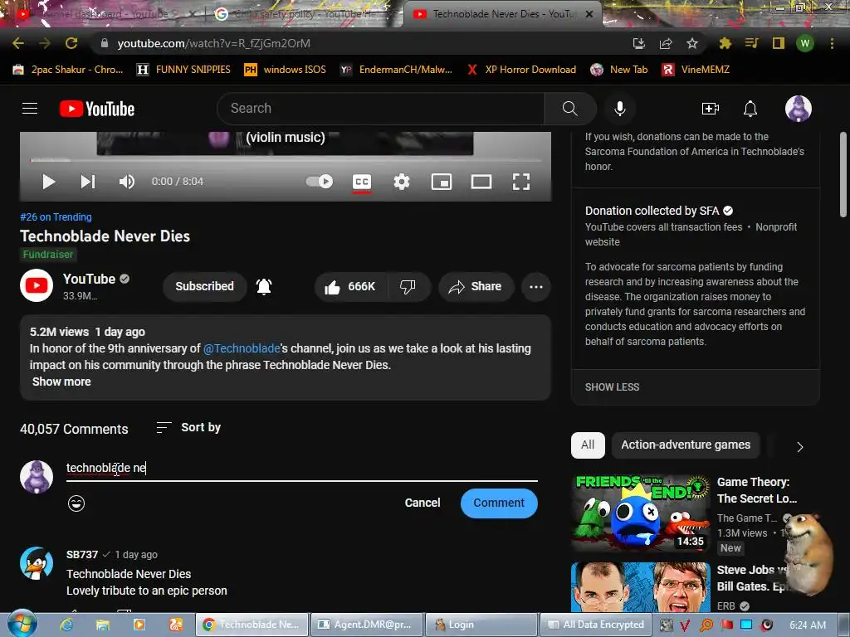Screen dimensions: 850x637
Task: Open the YouTube channel name link
Action: (x=89, y=279)
